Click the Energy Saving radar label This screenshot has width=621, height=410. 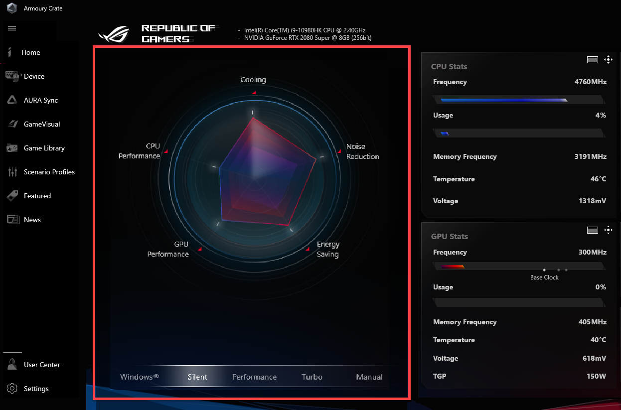pyautogui.click(x=328, y=249)
